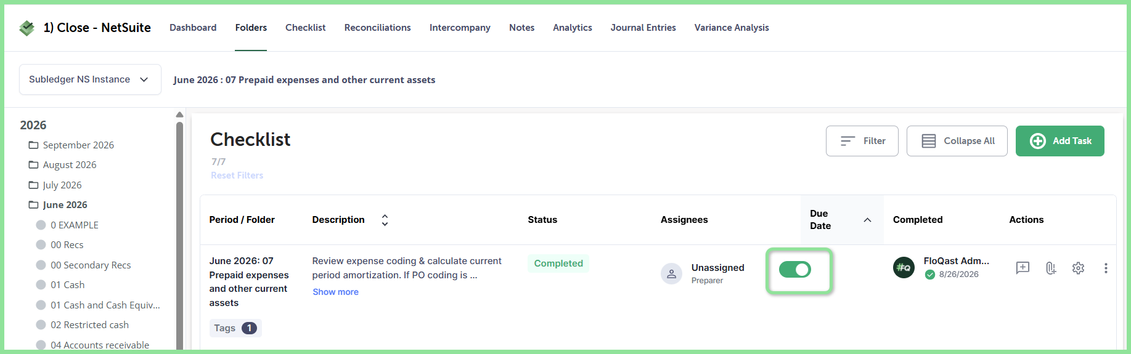Viewport: 1131px width, 354px height.
Task: Open the Reconciliations tab
Action: tap(377, 28)
